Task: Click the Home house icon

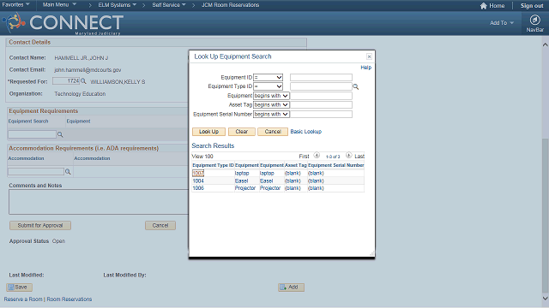Action: (x=484, y=6)
